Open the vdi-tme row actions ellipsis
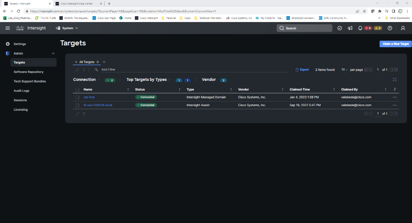 pyautogui.click(x=395, y=97)
